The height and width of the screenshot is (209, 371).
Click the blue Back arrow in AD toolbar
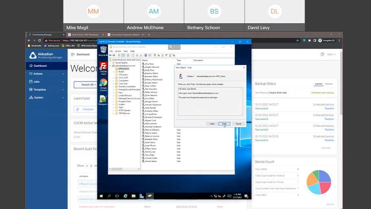pyautogui.click(x=110, y=55)
